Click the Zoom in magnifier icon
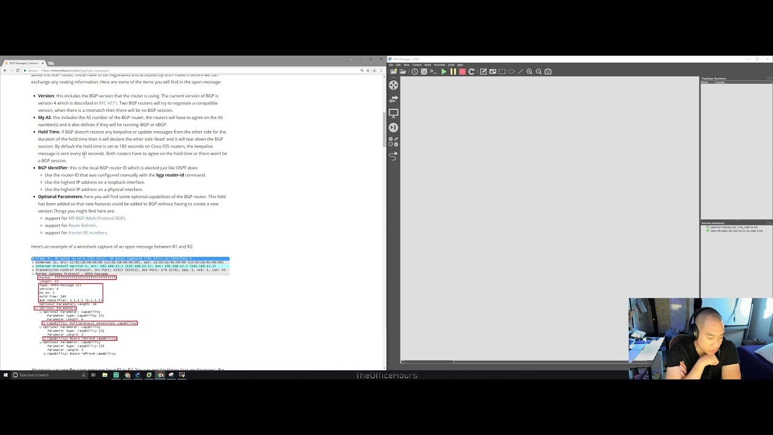The height and width of the screenshot is (435, 773). (530, 71)
